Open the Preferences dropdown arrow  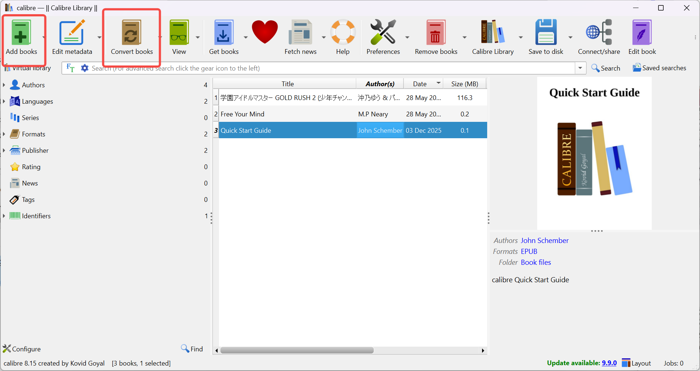407,37
